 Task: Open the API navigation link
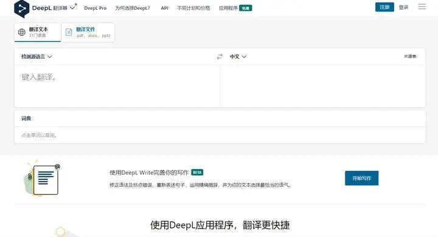164,8
